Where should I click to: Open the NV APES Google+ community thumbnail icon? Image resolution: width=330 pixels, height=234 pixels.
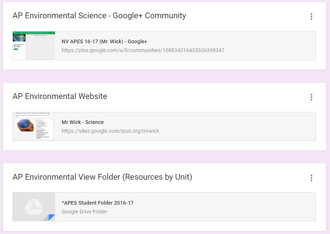33,45
